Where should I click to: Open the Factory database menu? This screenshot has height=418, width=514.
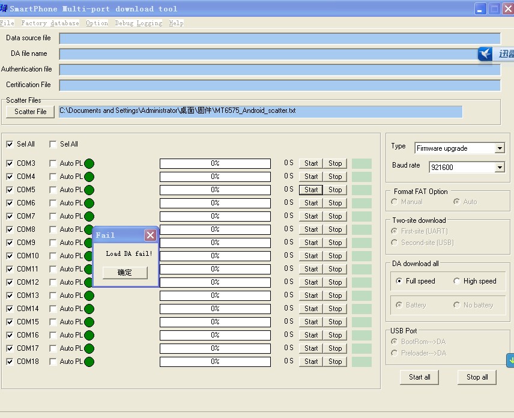pyautogui.click(x=50, y=23)
